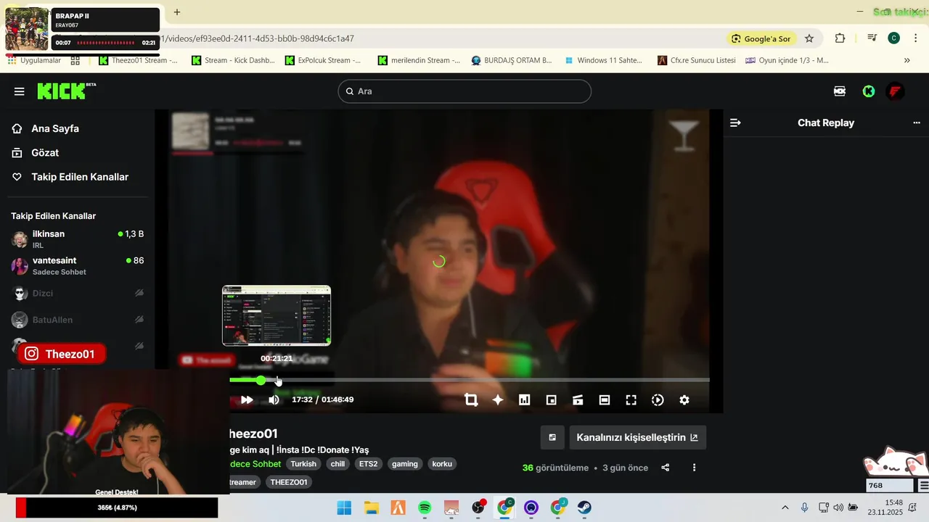Viewport: 929px width, 522px height.
Task: Open Steam from the taskbar
Action: pos(584,507)
